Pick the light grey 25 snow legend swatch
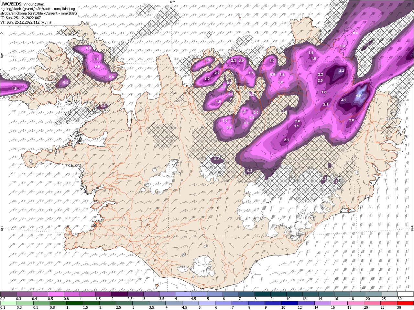 389,294
